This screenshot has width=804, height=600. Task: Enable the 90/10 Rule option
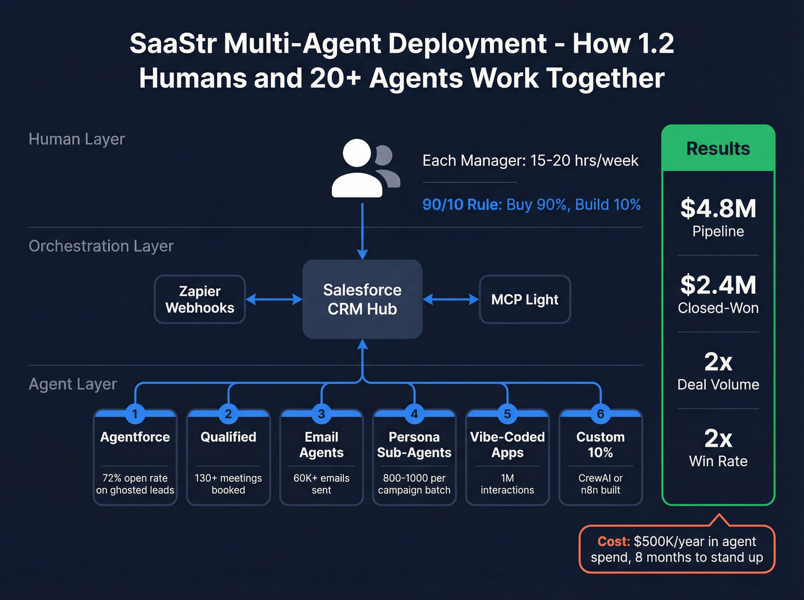click(461, 204)
